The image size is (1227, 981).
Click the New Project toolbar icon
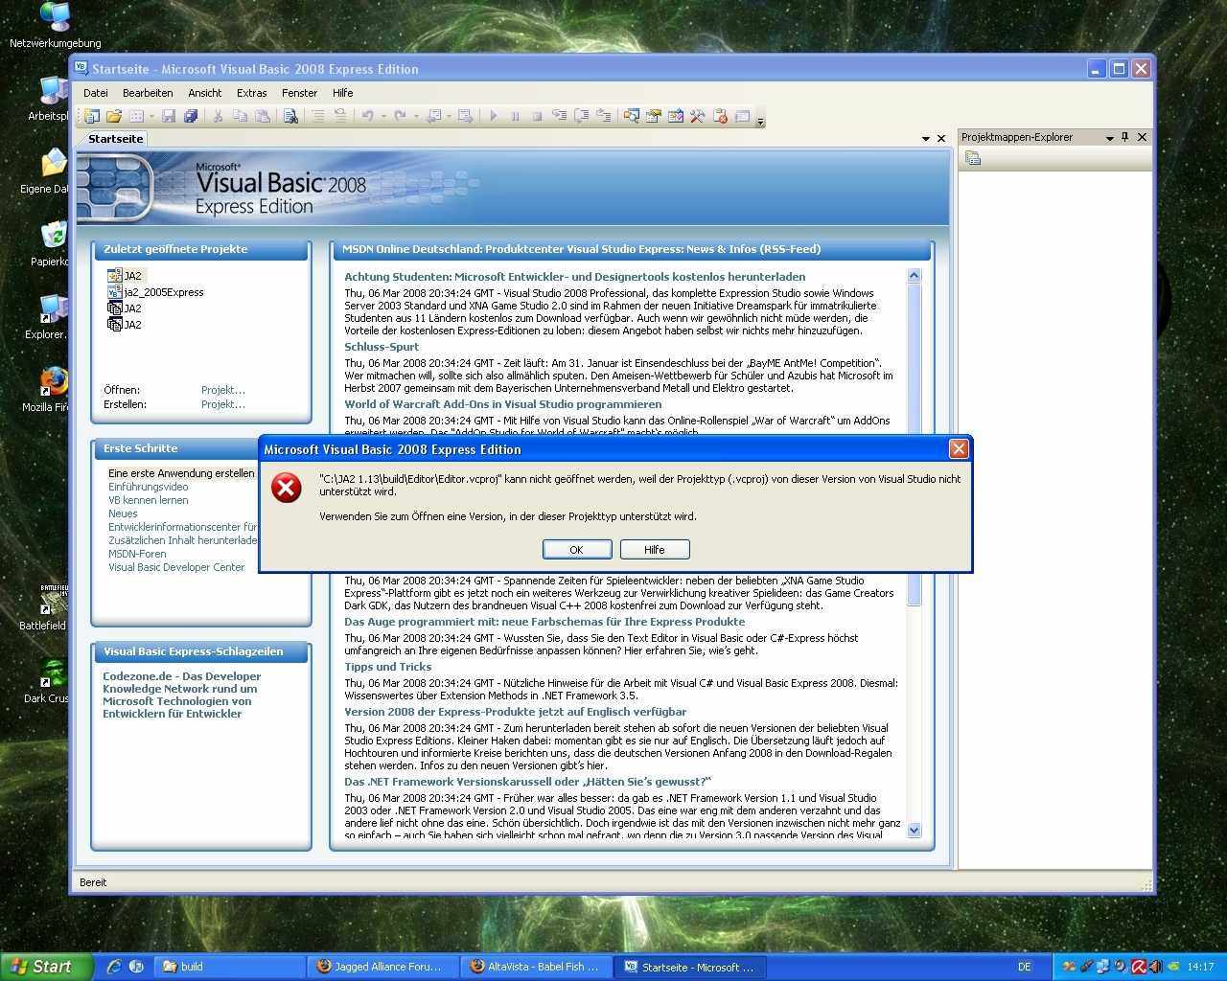pos(92,116)
